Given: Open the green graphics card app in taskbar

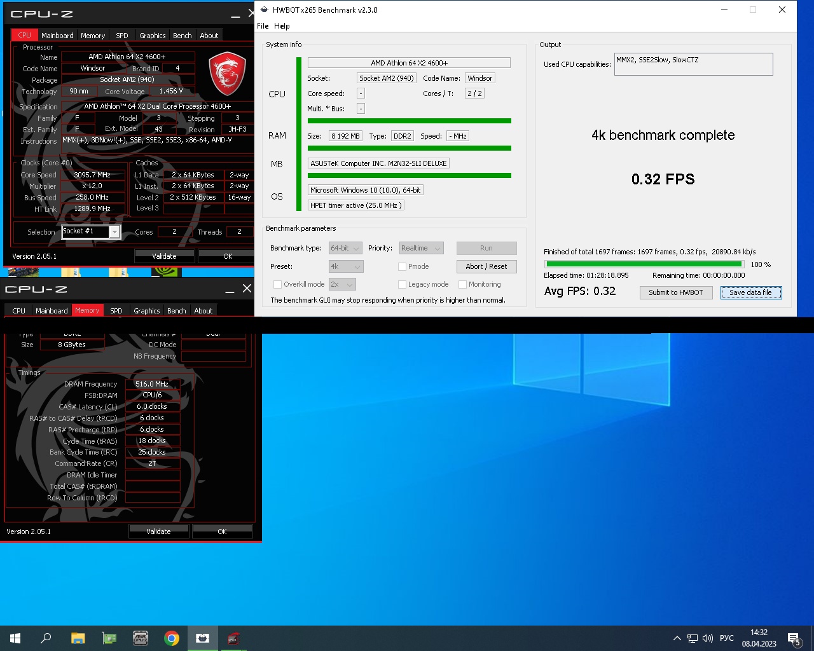Looking at the screenshot, I should [x=109, y=638].
